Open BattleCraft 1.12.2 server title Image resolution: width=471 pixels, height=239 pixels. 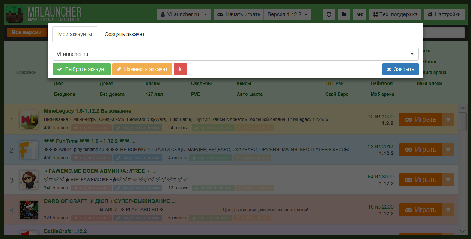coord(65,231)
